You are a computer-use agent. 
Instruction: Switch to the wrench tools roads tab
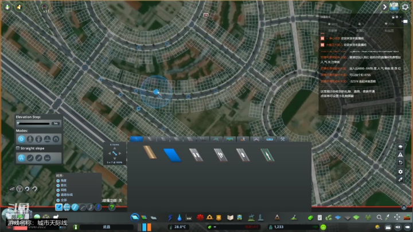[283, 139]
